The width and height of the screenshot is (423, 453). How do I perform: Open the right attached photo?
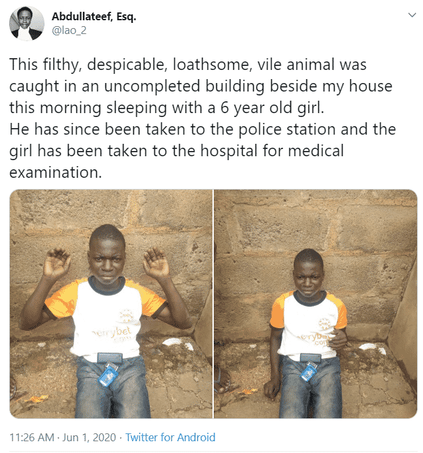point(316,303)
